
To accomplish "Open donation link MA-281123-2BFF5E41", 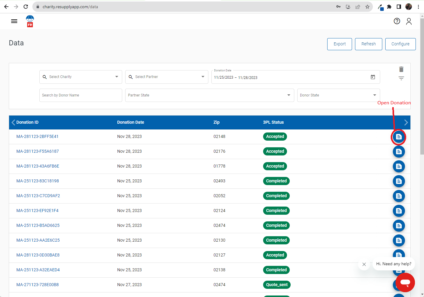I will (x=38, y=136).
